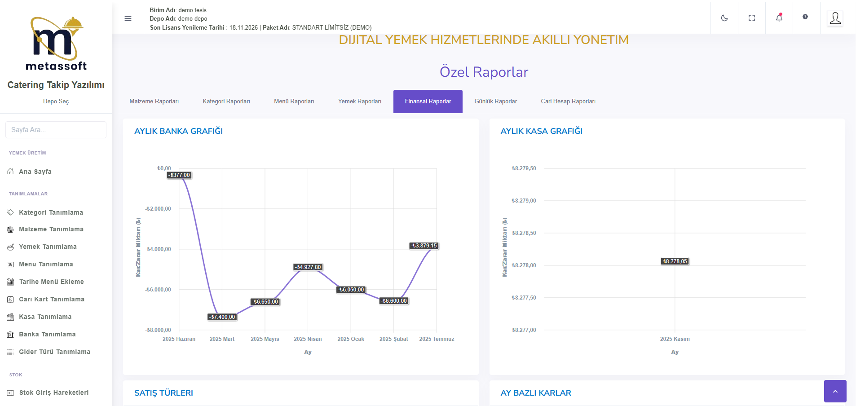
Task: Click the Yemek Tanımlama bowl icon
Action: click(x=10, y=247)
